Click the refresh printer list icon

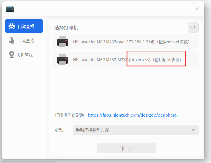coord(193,27)
